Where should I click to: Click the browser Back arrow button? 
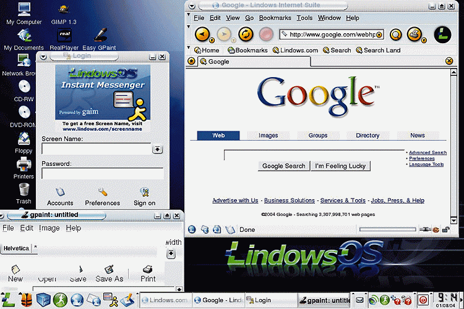point(202,35)
